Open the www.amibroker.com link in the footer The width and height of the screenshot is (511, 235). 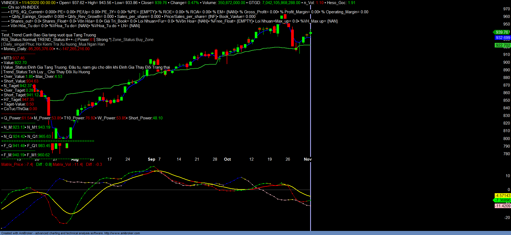pyautogui.click(x=122, y=233)
